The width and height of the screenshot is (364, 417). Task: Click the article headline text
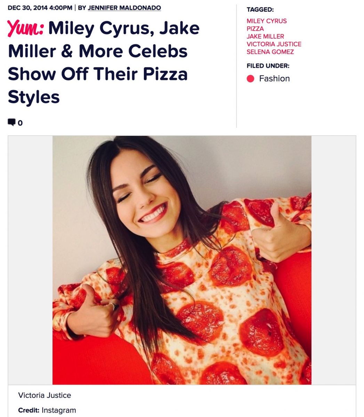104,63
